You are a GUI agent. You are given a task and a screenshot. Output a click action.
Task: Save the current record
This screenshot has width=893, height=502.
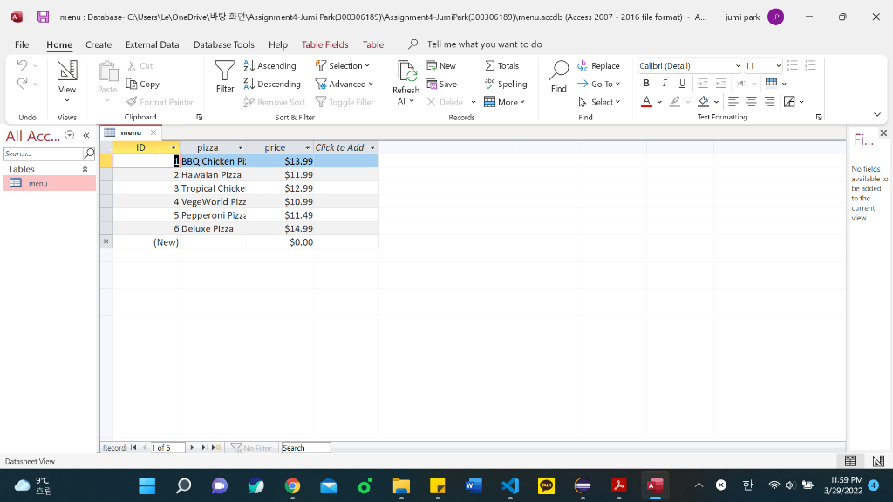(441, 85)
